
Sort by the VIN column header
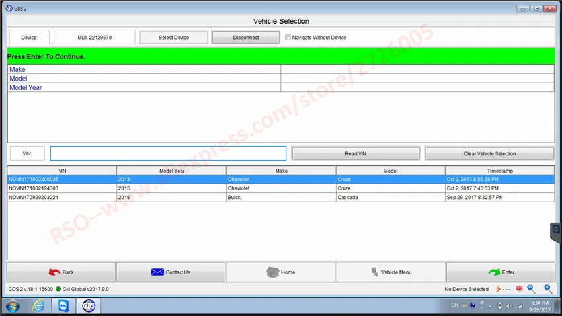[x=62, y=171]
